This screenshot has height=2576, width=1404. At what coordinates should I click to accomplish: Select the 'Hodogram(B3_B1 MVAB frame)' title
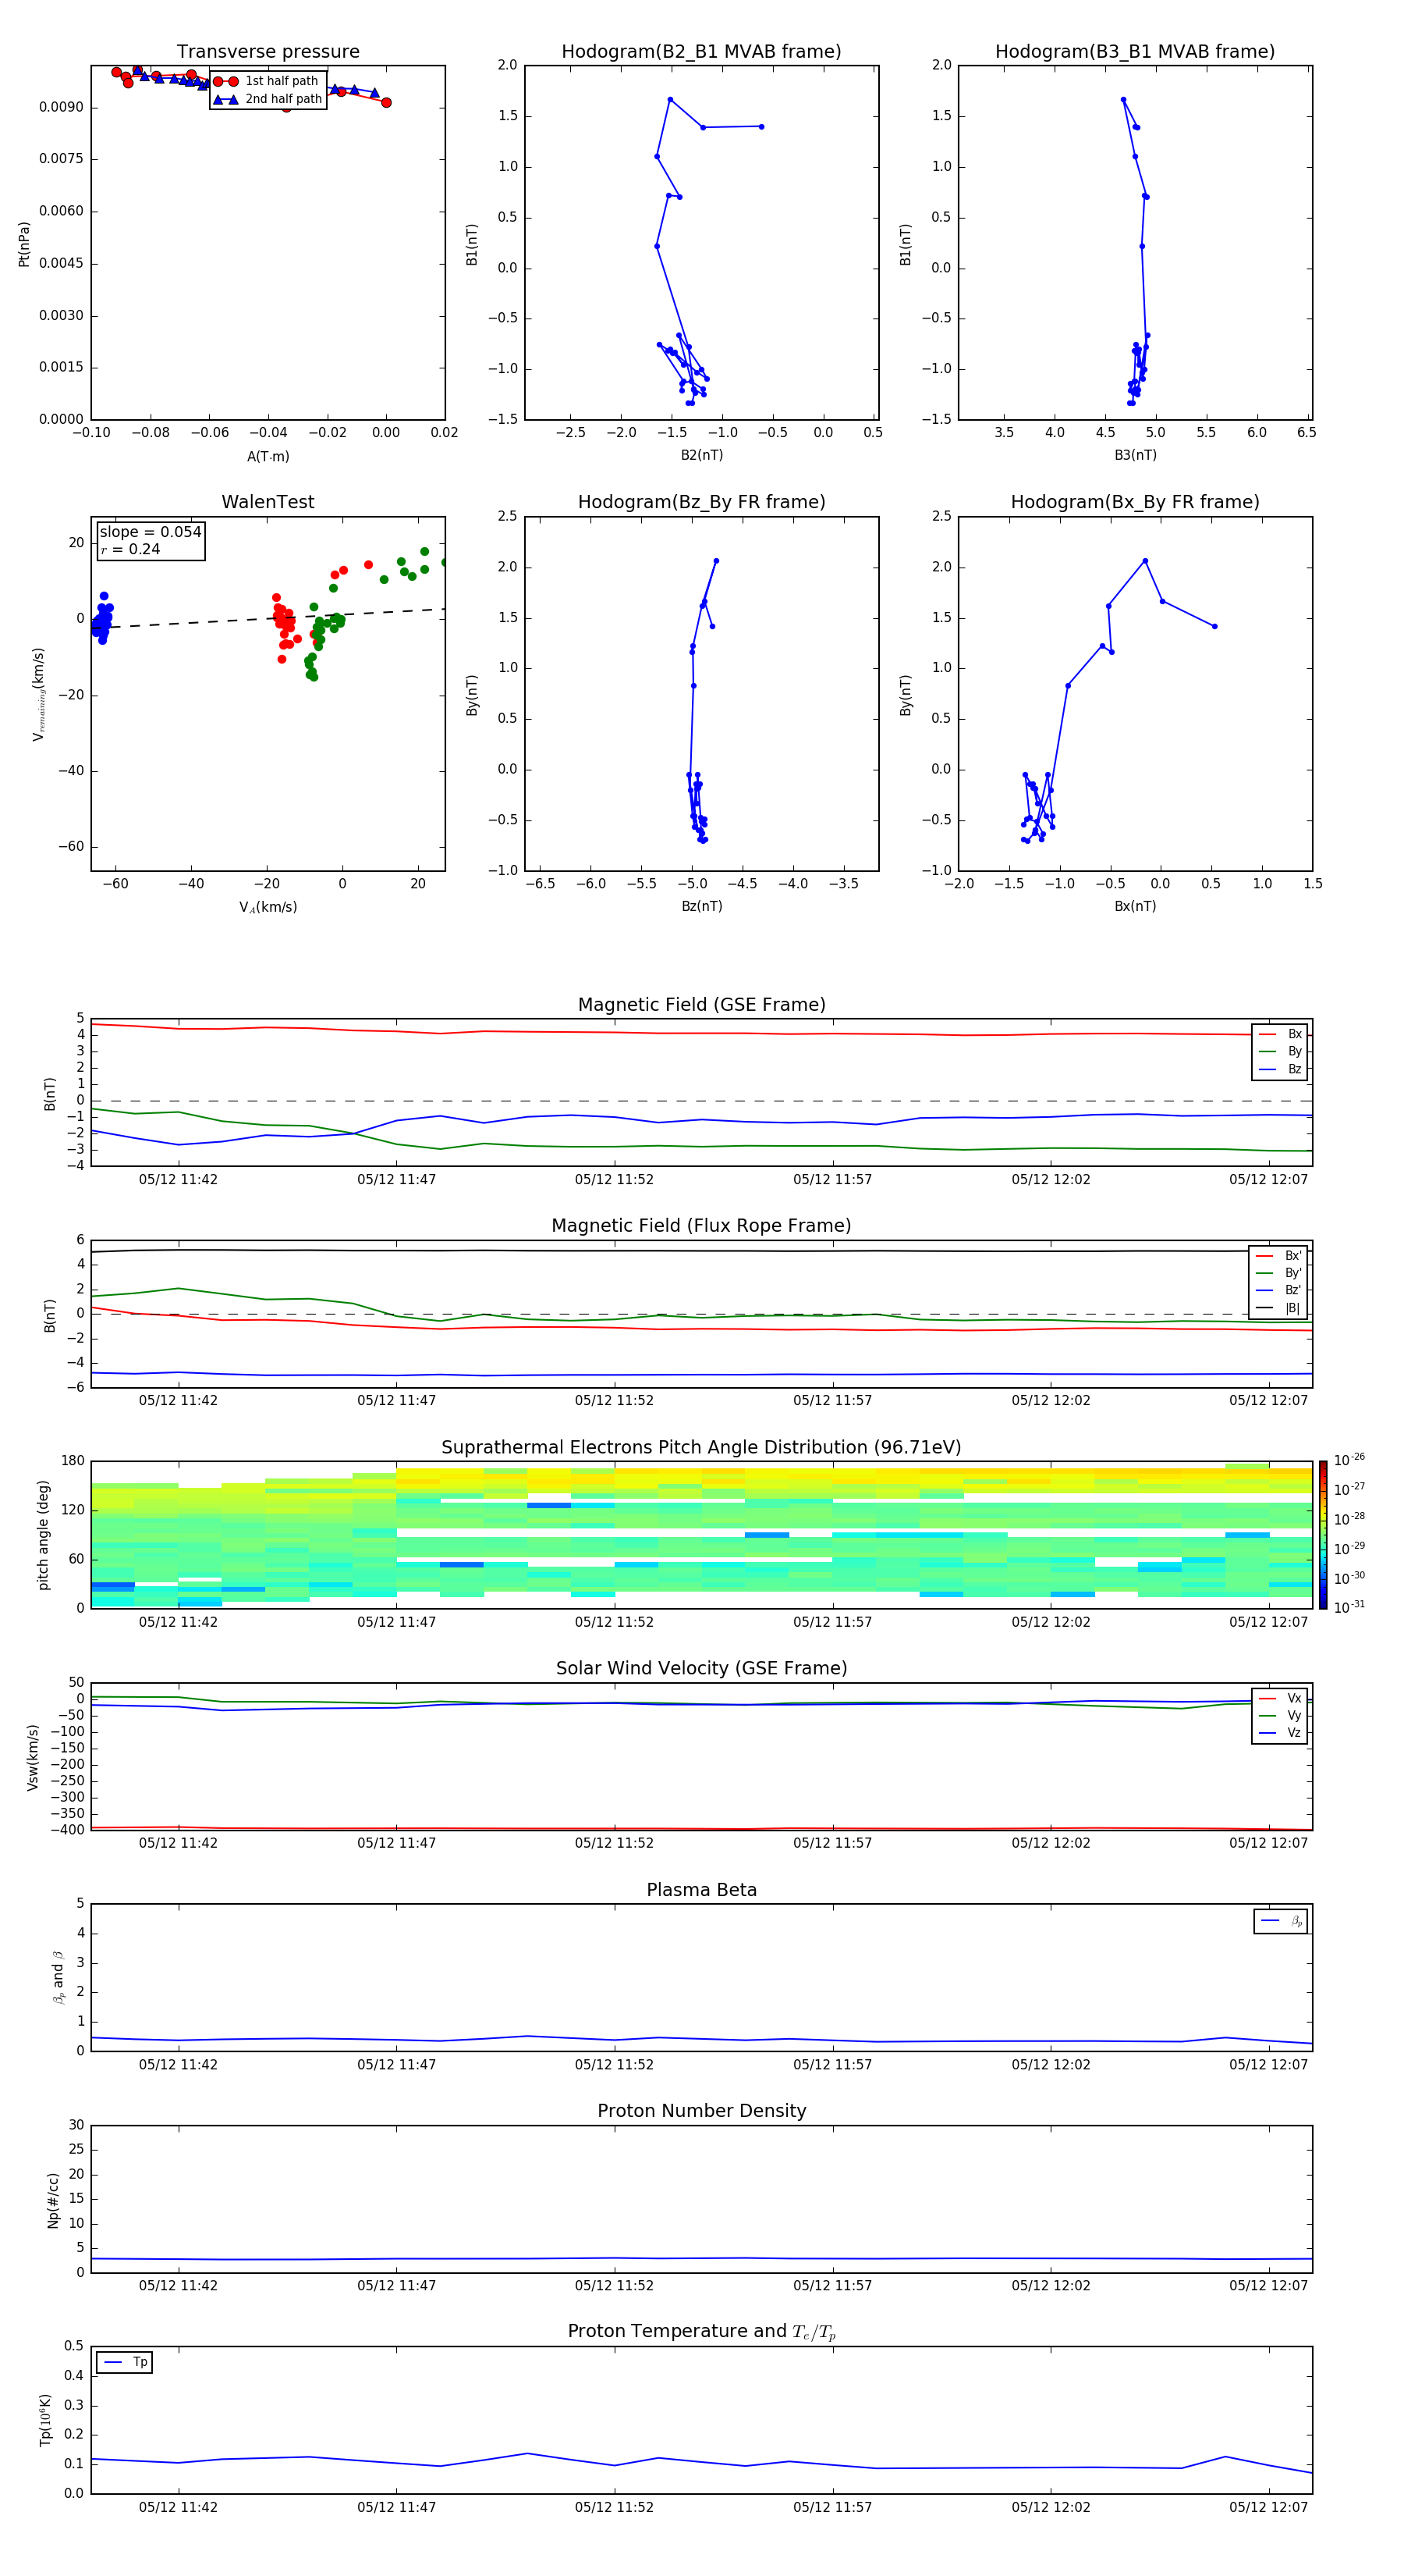pos(1135,52)
